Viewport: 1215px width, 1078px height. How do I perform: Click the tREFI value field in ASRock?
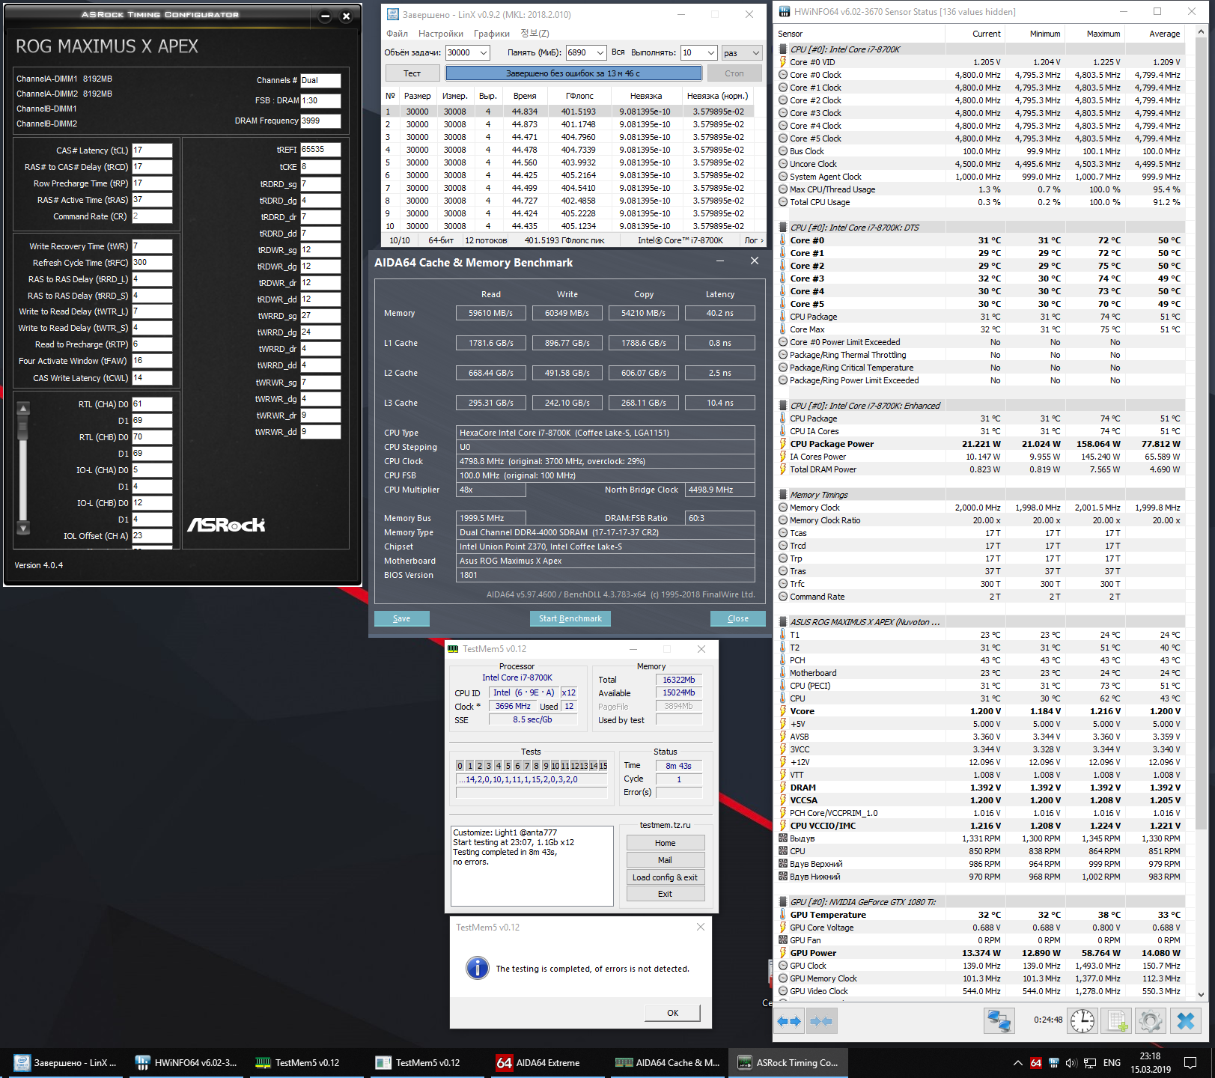320,150
